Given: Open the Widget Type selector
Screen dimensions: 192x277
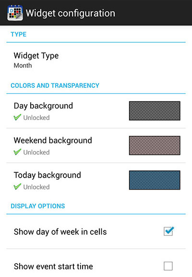Looking at the screenshot, I should coord(96,60).
